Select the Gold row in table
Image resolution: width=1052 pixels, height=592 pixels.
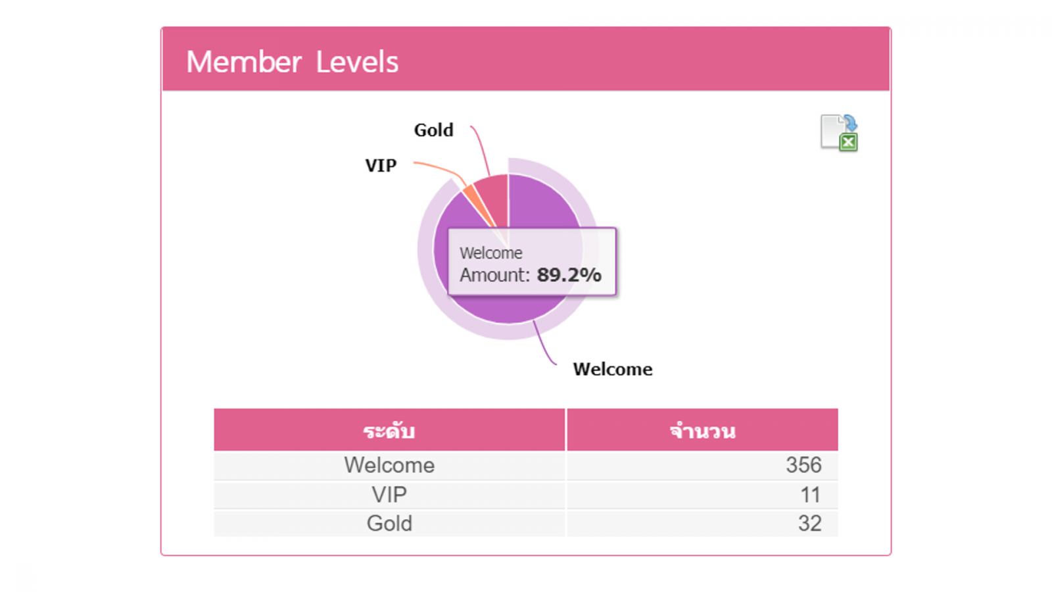click(526, 524)
